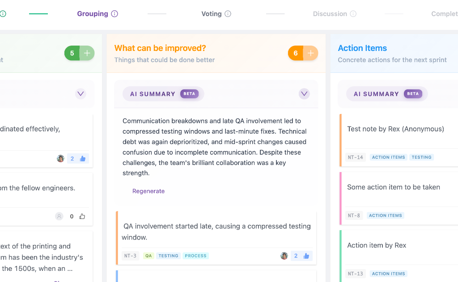
Task: Switch to the Voting stage tab
Action: coord(211,14)
